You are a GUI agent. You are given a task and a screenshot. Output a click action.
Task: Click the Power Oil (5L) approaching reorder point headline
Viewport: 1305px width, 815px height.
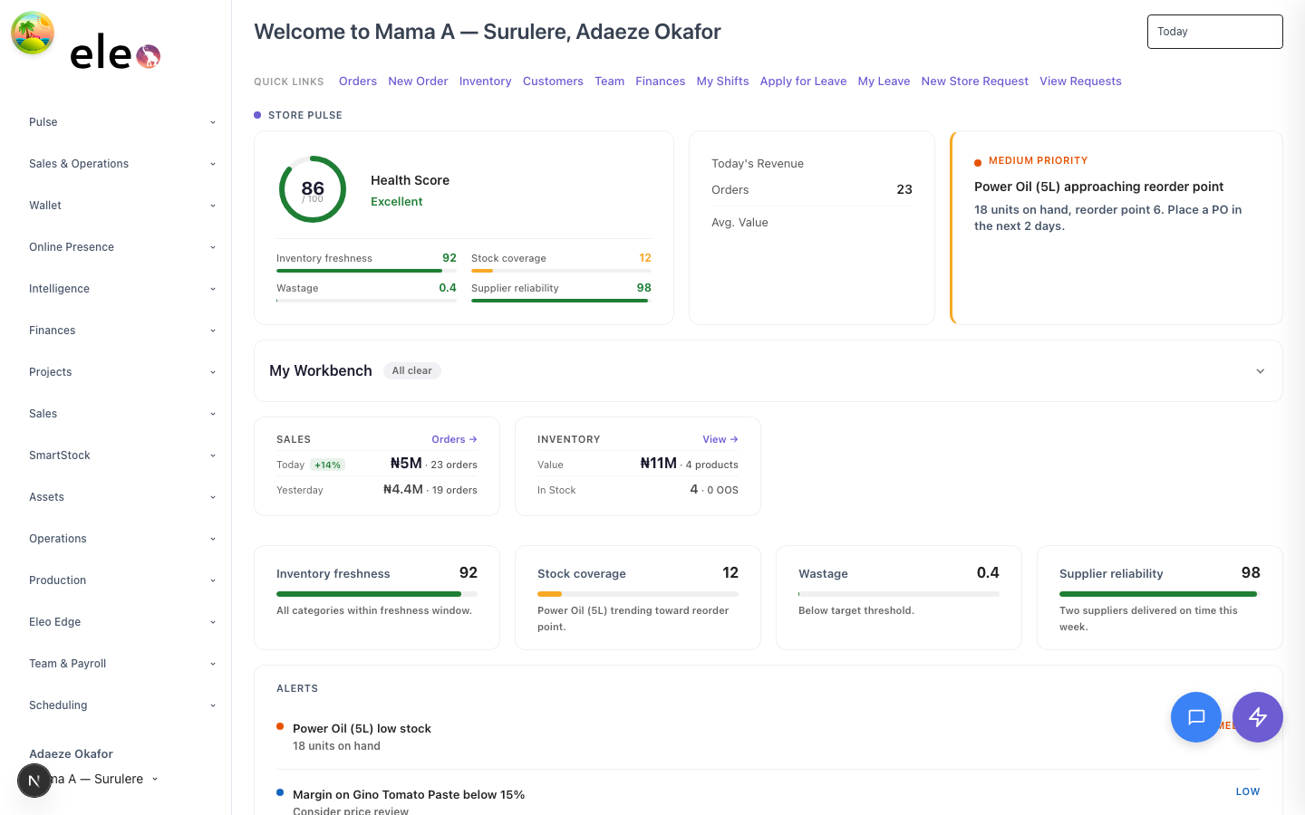(1098, 187)
